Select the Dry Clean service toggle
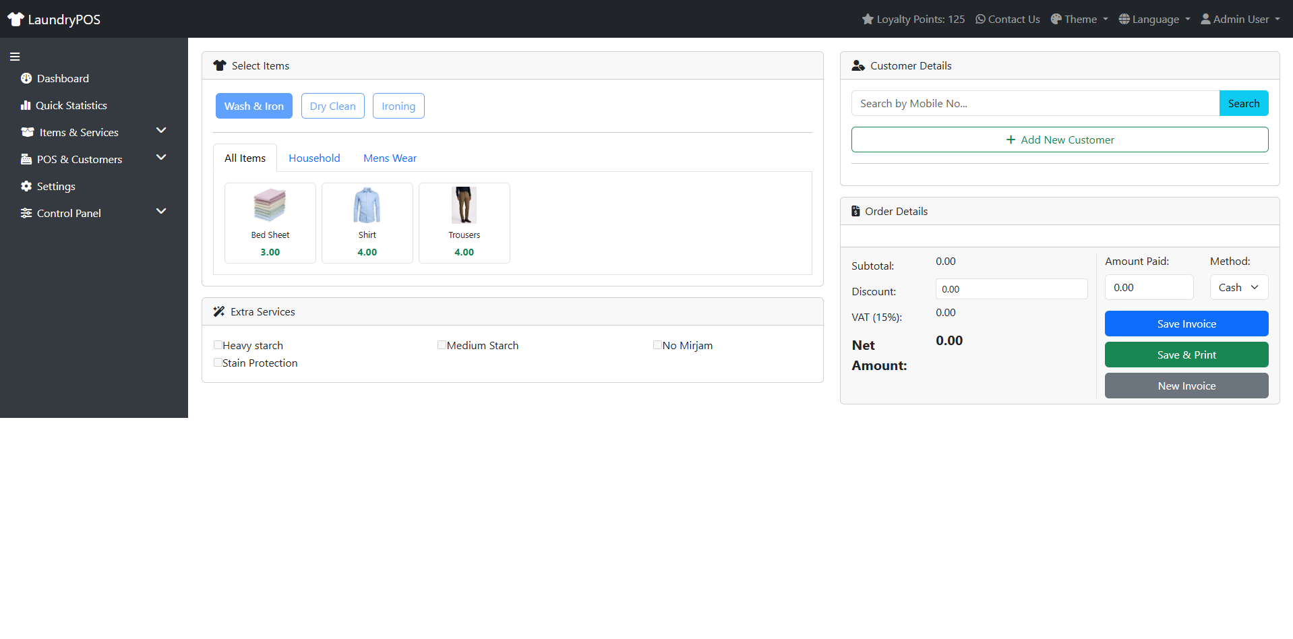The height and width of the screenshot is (639, 1293). (332, 106)
